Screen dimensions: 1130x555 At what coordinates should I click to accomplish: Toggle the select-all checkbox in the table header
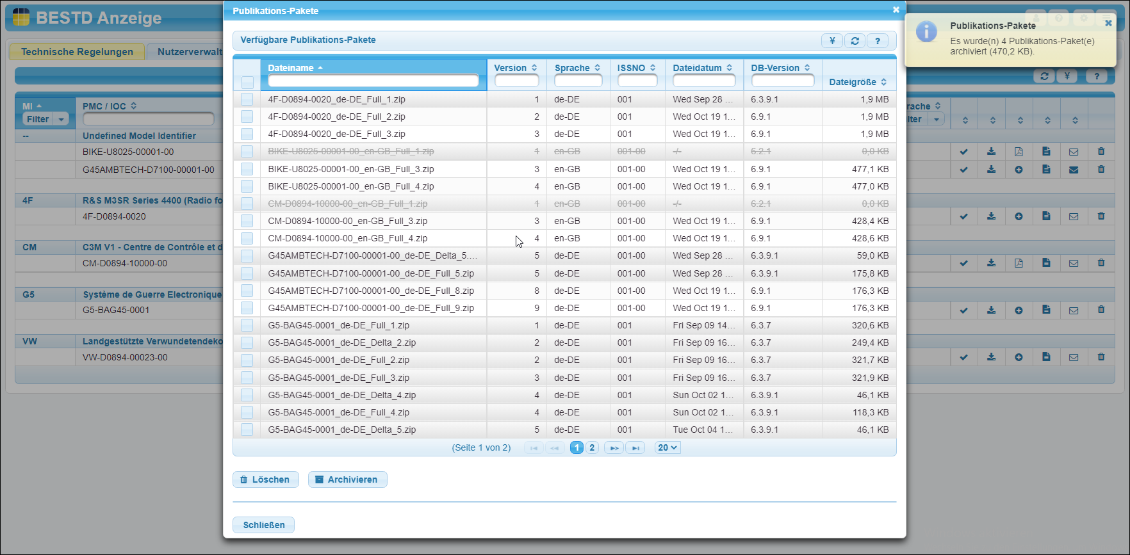click(x=247, y=82)
